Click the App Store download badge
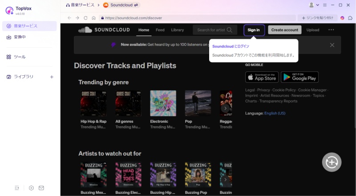This screenshot has height=196, width=356. pyautogui.click(x=262, y=77)
